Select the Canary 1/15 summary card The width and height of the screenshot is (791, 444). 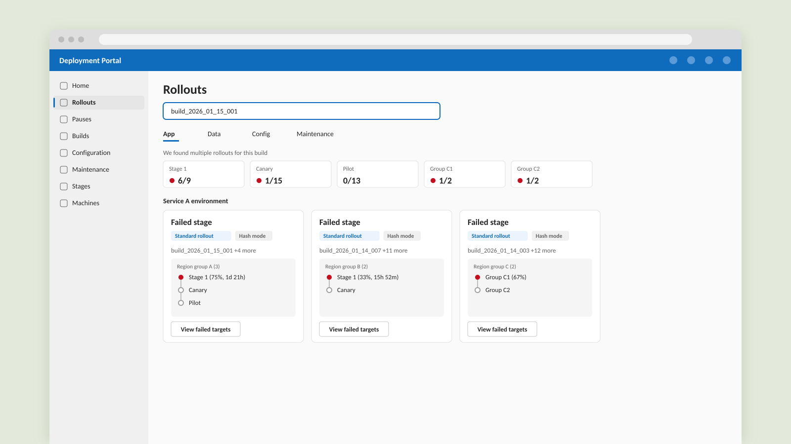pos(291,174)
